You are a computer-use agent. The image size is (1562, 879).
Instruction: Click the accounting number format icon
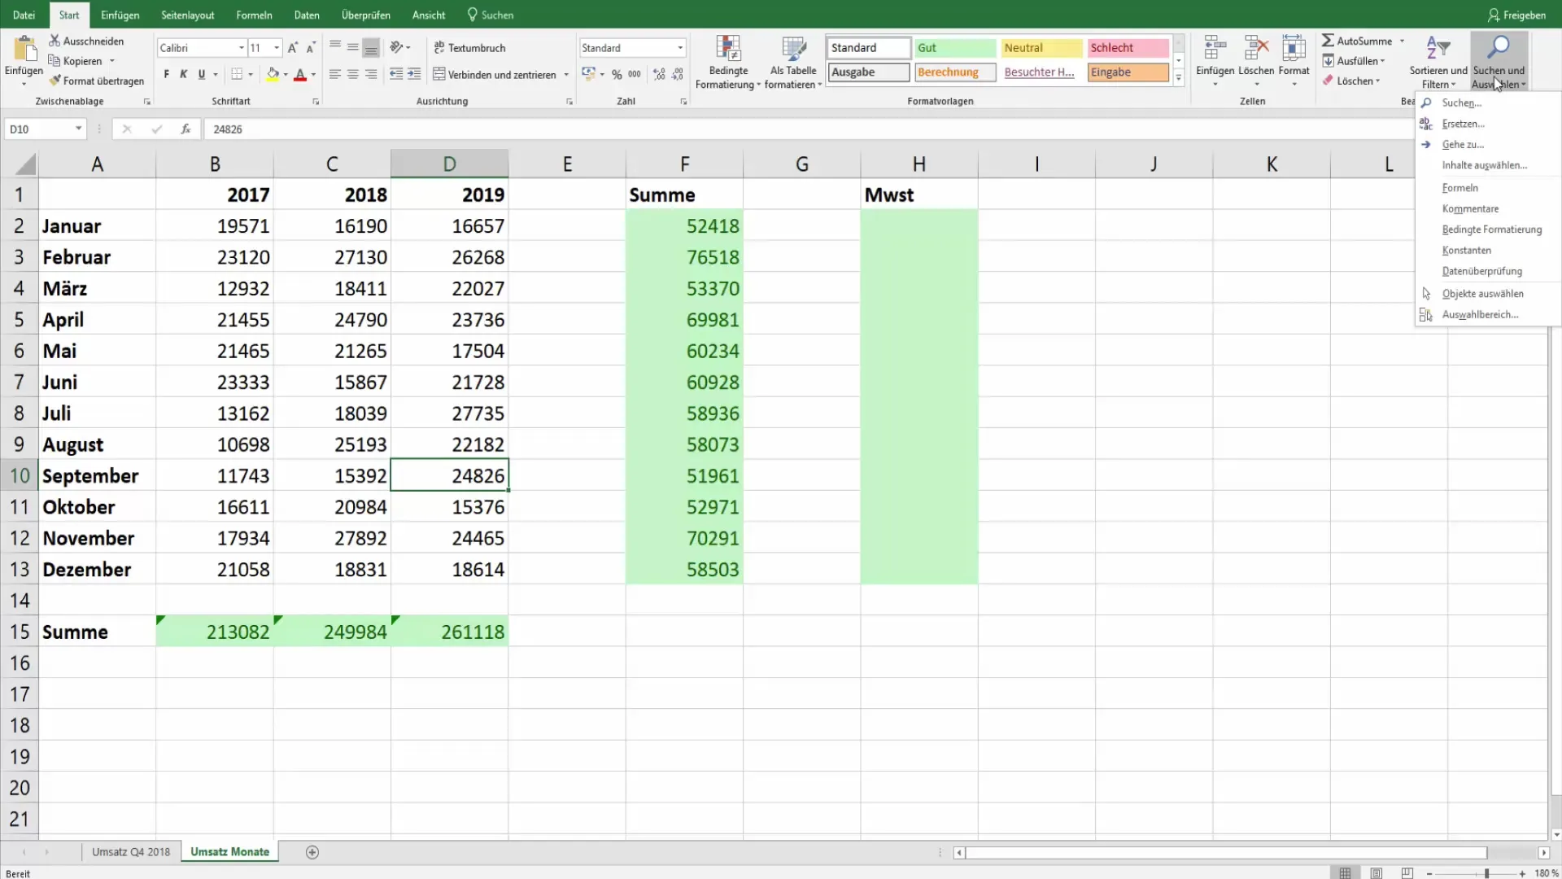tap(588, 74)
